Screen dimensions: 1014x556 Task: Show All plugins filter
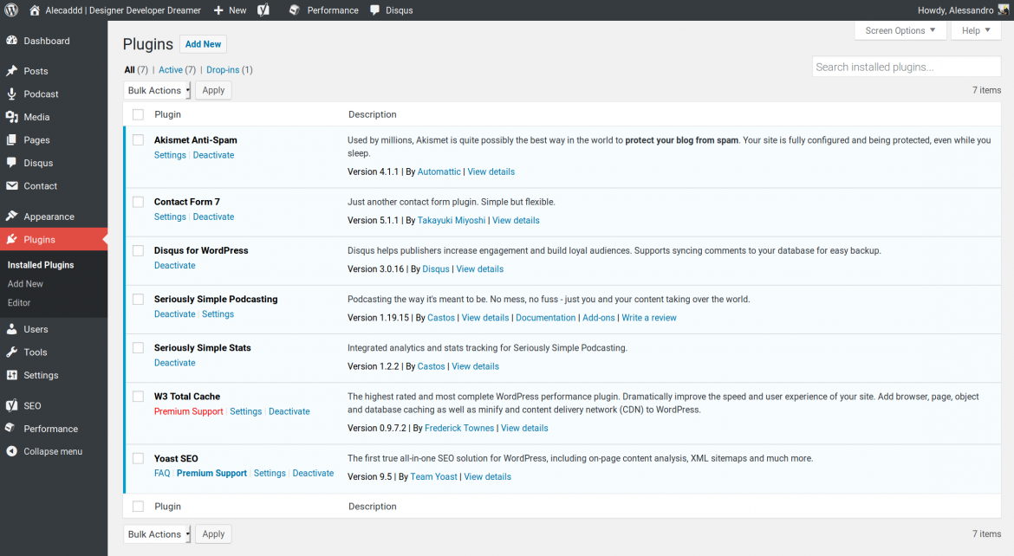click(x=130, y=70)
